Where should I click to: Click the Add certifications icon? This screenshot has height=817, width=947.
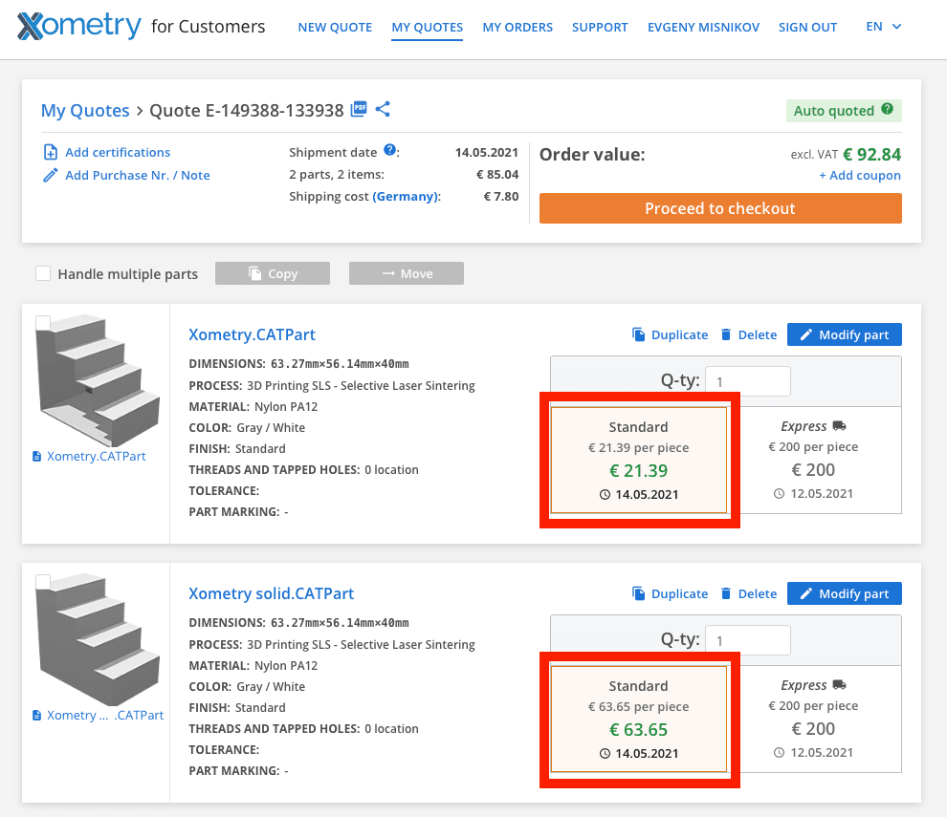[50, 152]
